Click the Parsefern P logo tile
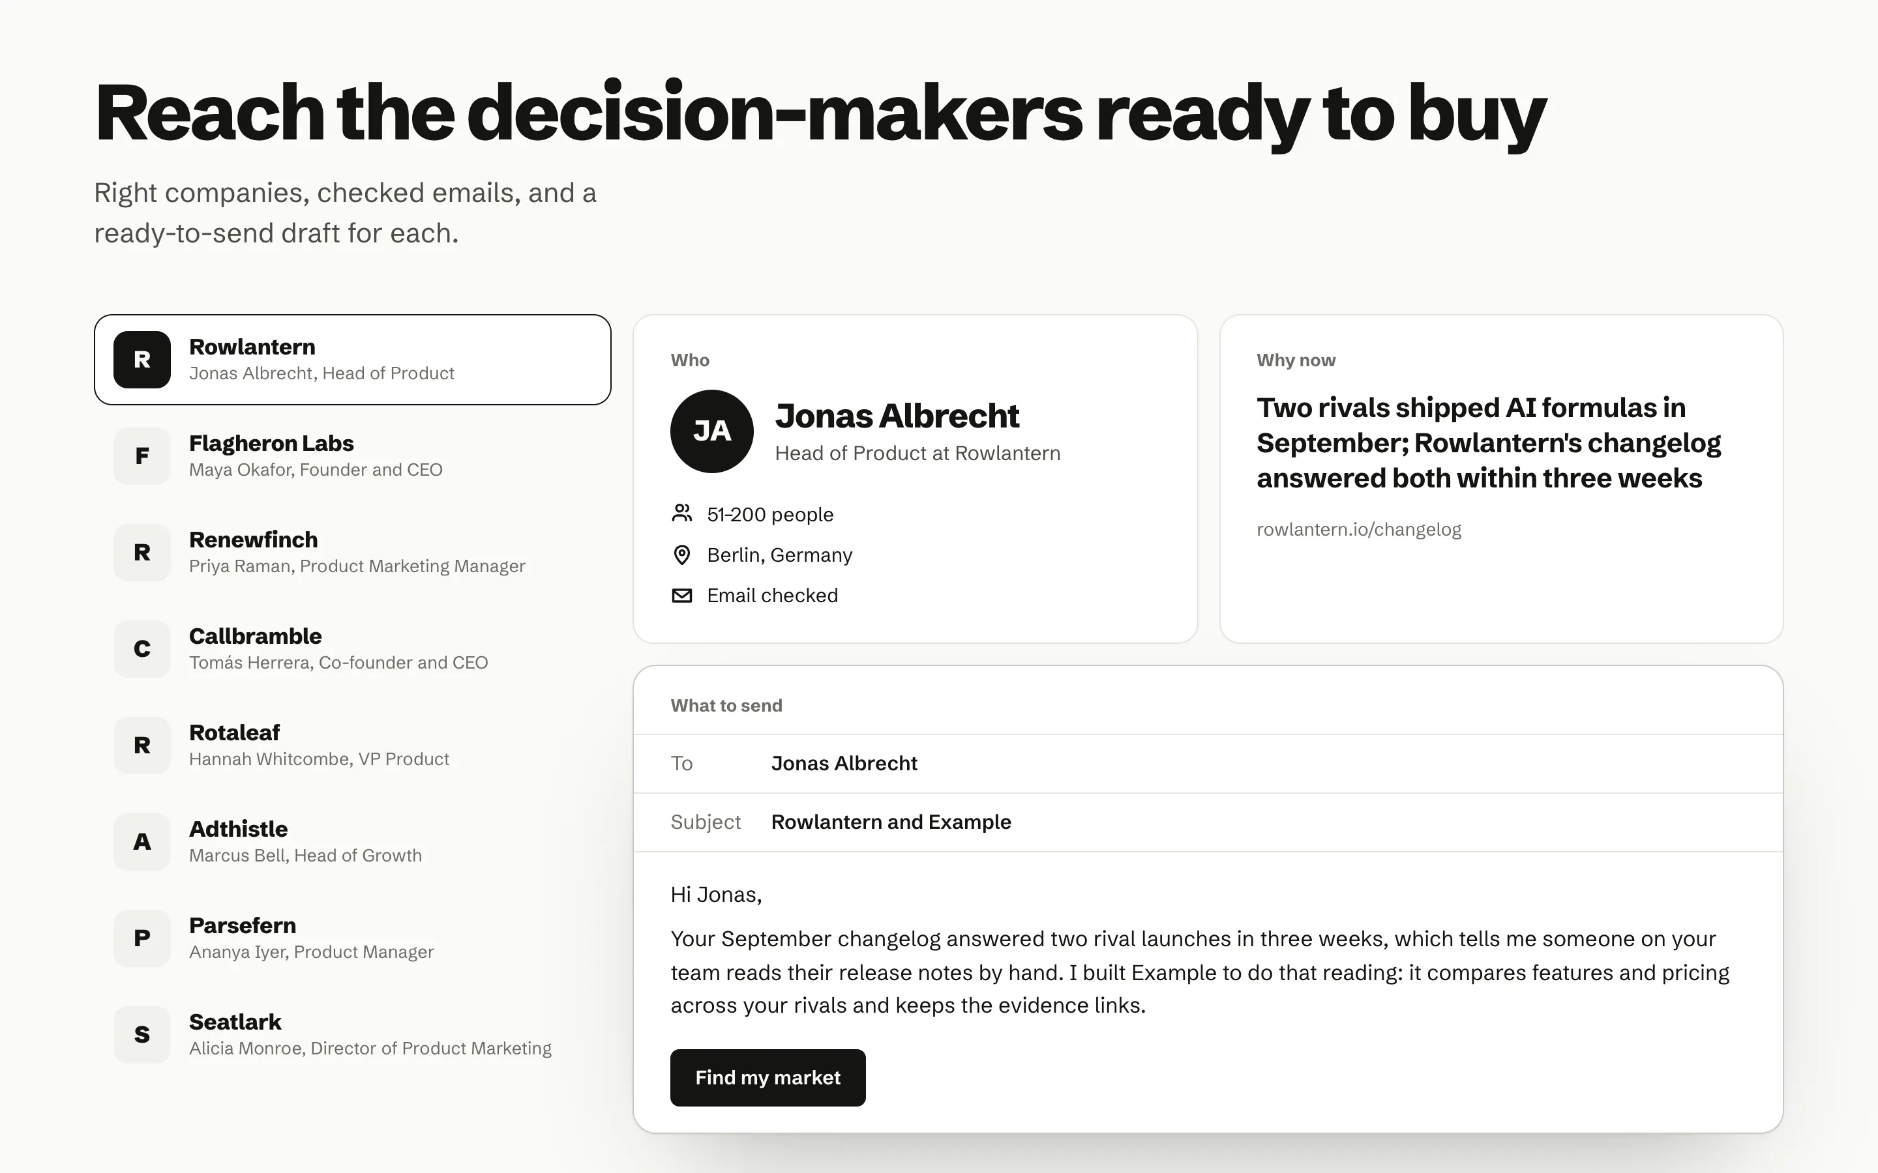 tap(142, 938)
